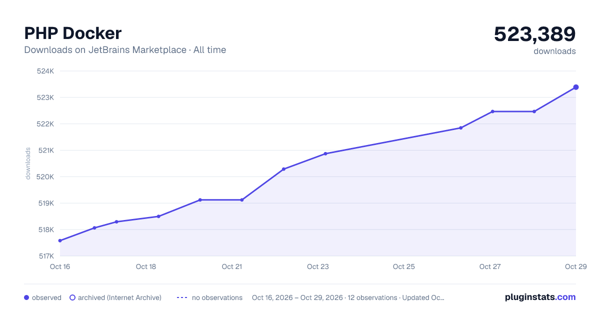This screenshot has width=600, height=315.
Task: Click the 521K y-axis label
Action: pyautogui.click(x=45, y=150)
